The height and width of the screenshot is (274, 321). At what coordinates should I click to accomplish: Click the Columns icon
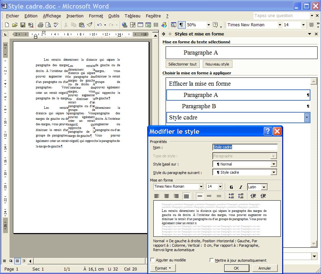click(x=156, y=25)
